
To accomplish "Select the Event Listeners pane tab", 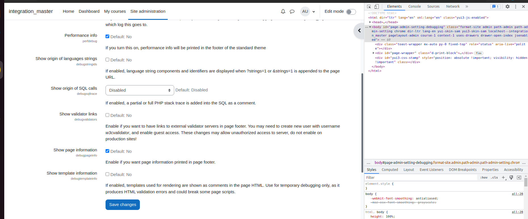I will pos(432,170).
